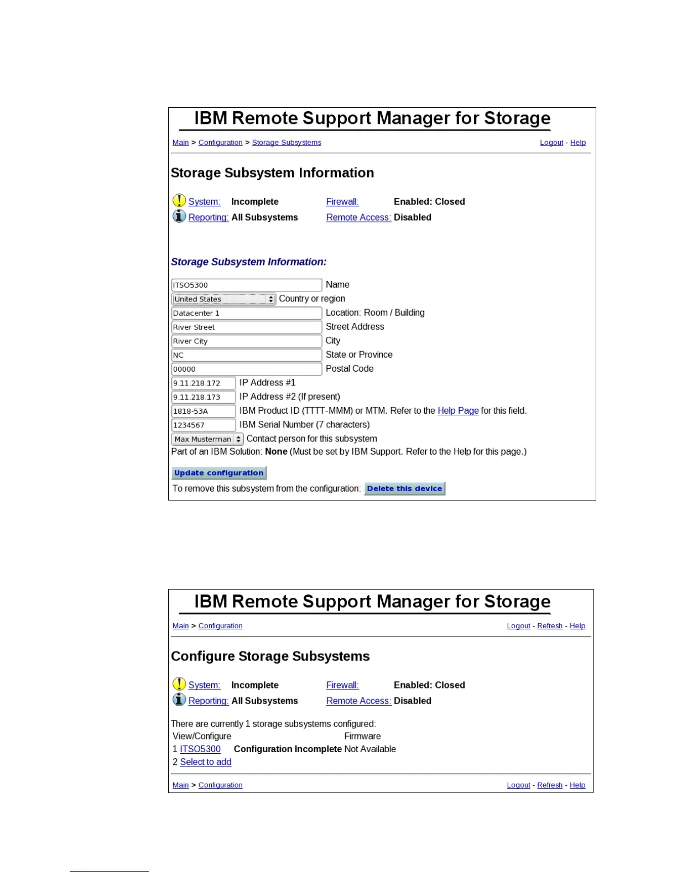The height and width of the screenshot is (876, 677).
Task: Click Configuration breadcrumb atop Configure Storage Subsystems panel
Action: [220, 626]
